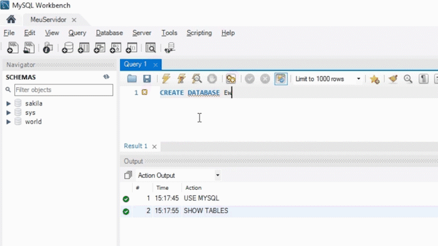Switch to the MeuServidor connection tab
The image size is (438, 246).
coord(48,20)
